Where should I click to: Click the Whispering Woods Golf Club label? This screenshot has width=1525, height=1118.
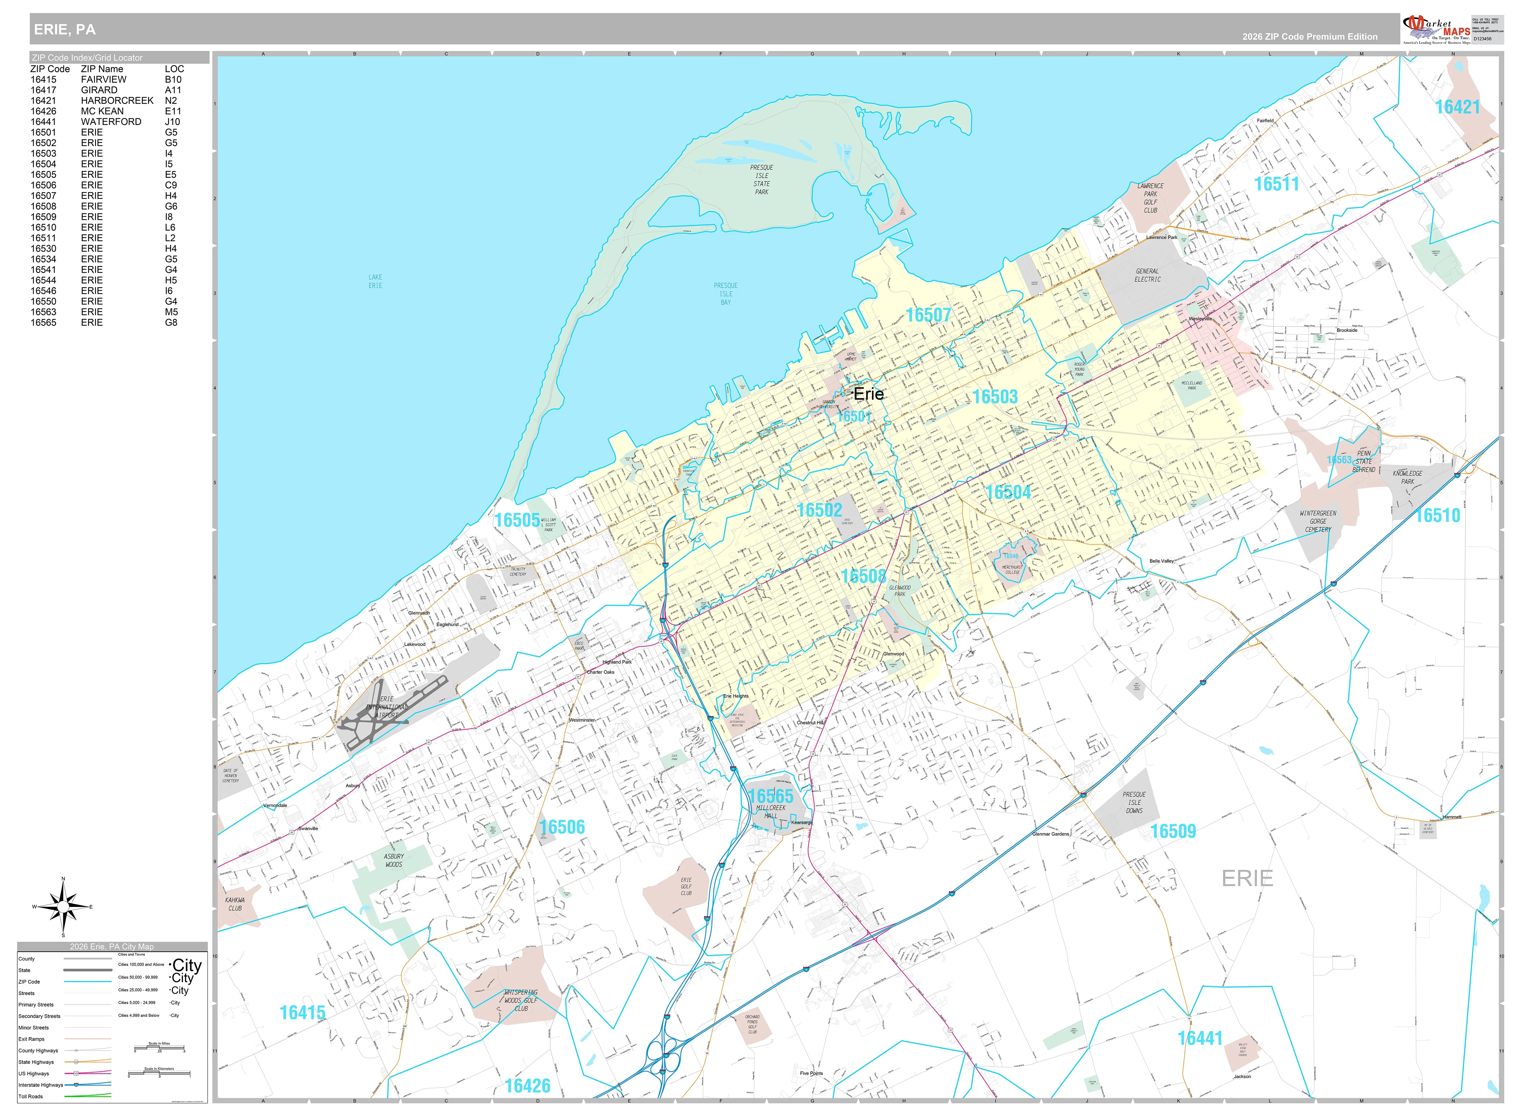click(521, 1000)
